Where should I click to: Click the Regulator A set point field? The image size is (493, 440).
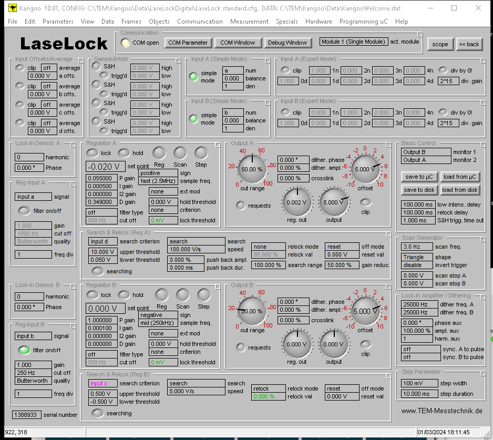pyautogui.click(x=106, y=167)
